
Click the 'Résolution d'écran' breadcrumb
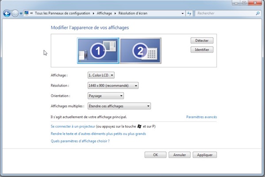point(133,13)
